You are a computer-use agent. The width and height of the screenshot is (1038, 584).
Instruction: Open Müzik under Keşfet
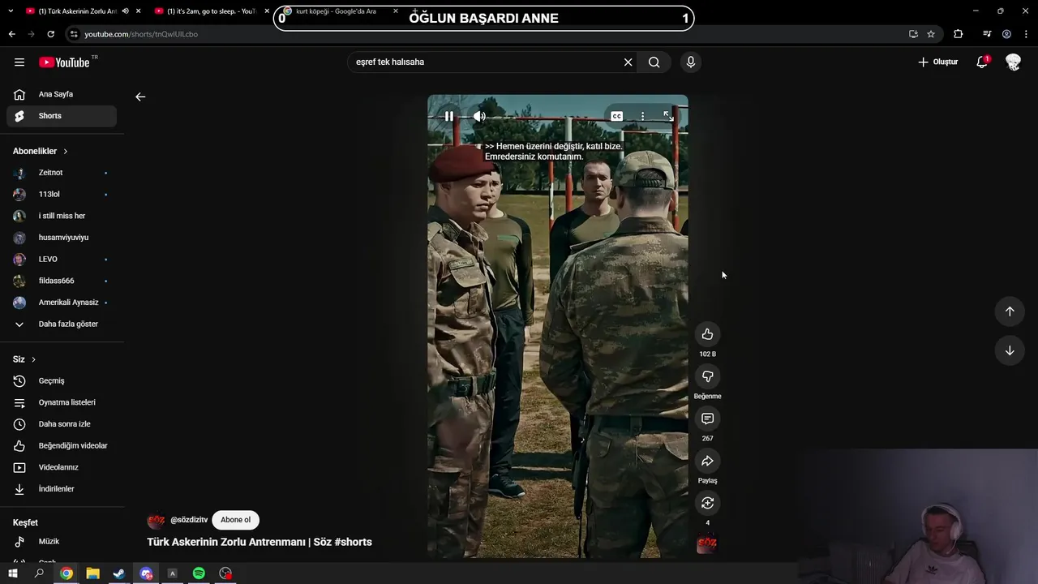click(x=62, y=542)
